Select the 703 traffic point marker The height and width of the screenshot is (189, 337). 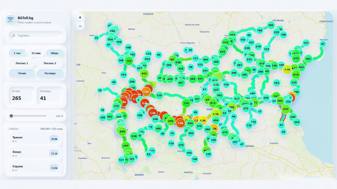[129, 61]
